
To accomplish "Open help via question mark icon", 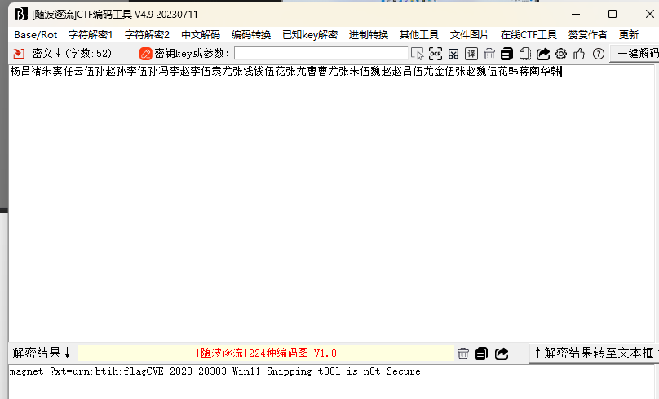I will click(x=599, y=54).
